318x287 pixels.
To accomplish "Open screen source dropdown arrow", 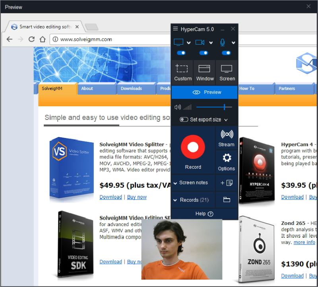I will coord(188,43).
